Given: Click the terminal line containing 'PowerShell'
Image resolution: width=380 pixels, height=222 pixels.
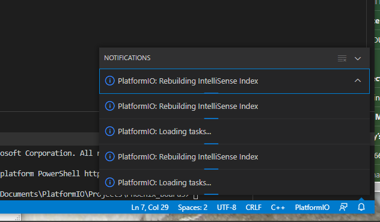Looking at the screenshot, I should coord(50,174).
